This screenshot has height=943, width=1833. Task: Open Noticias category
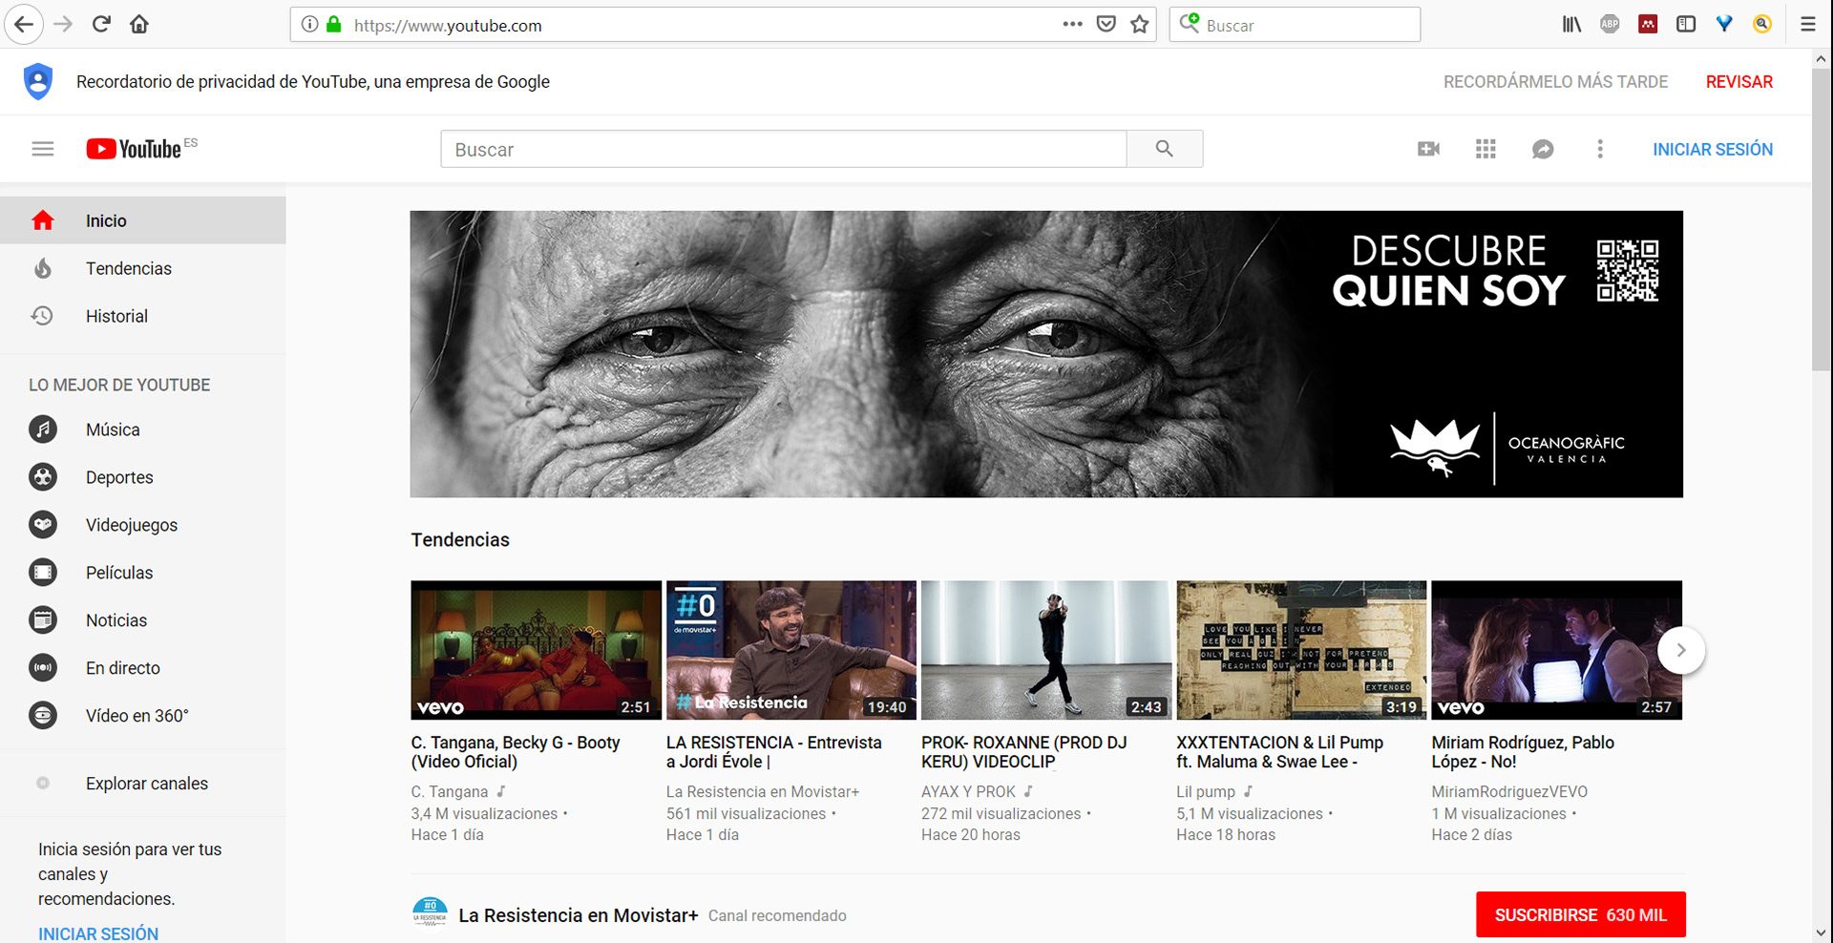[x=143, y=620]
